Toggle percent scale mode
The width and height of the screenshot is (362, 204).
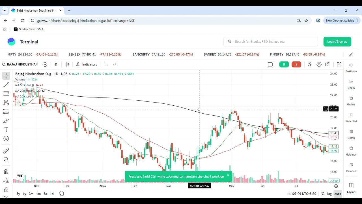point(323,194)
